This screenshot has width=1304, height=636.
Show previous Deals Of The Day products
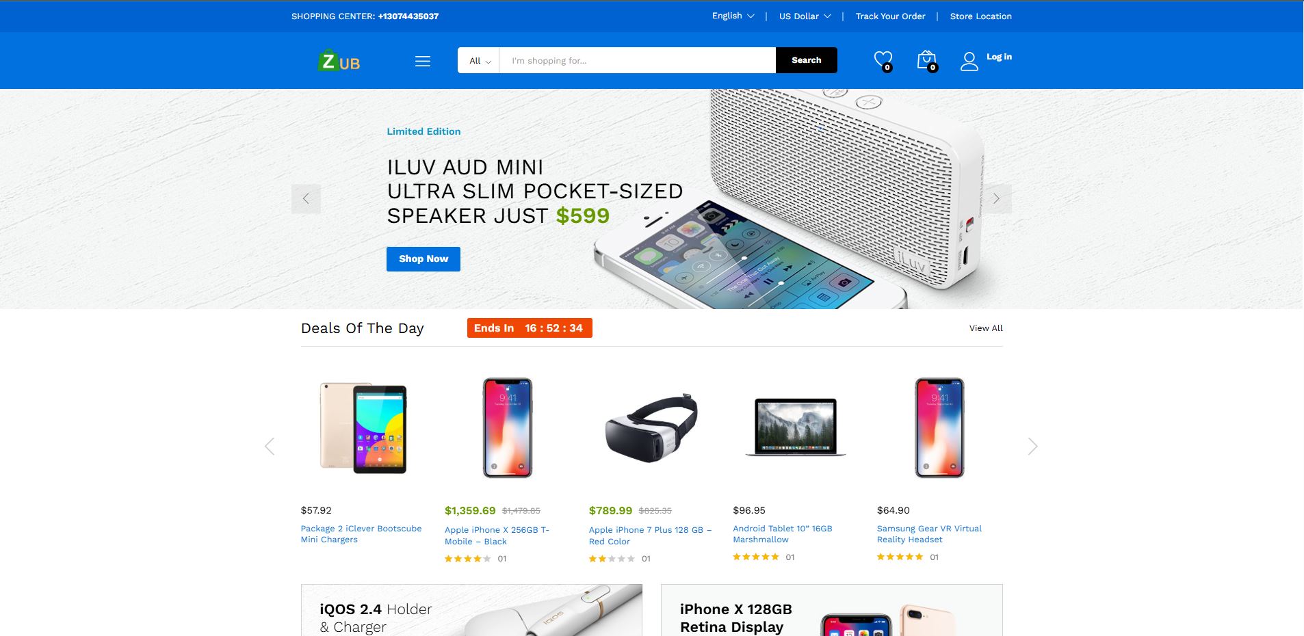tap(270, 447)
